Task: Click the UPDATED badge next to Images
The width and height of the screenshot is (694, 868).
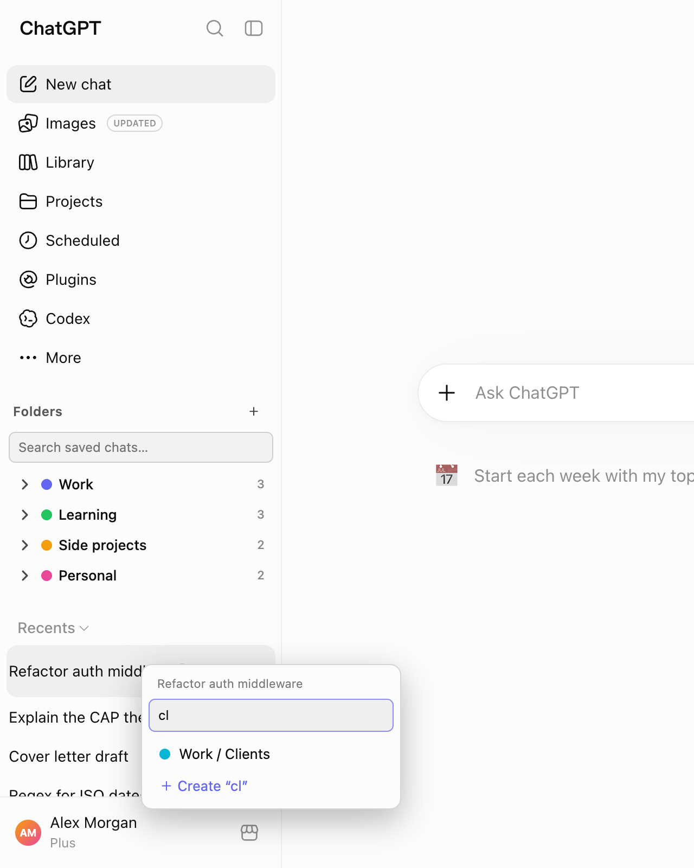Action: (134, 123)
